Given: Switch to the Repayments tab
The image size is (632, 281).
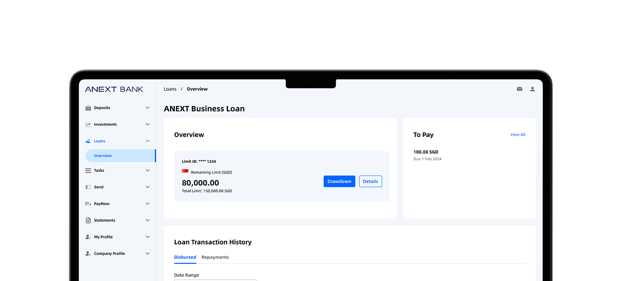Looking at the screenshot, I should click(x=215, y=257).
